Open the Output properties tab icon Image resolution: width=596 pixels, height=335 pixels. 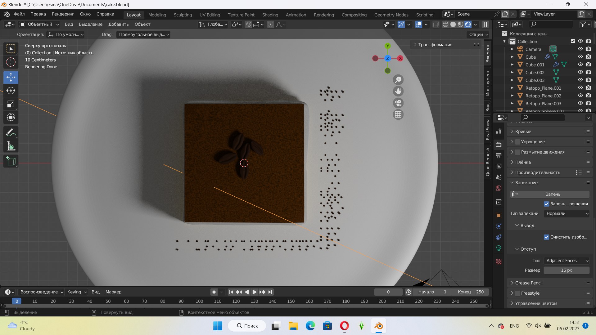pos(499,155)
